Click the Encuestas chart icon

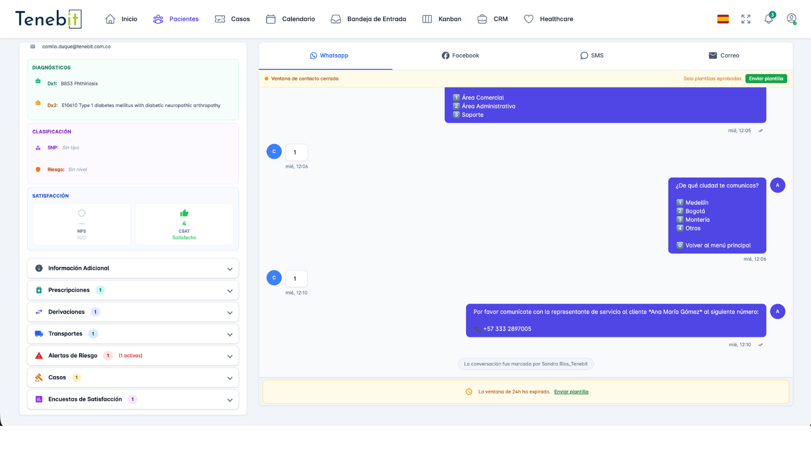pos(39,399)
